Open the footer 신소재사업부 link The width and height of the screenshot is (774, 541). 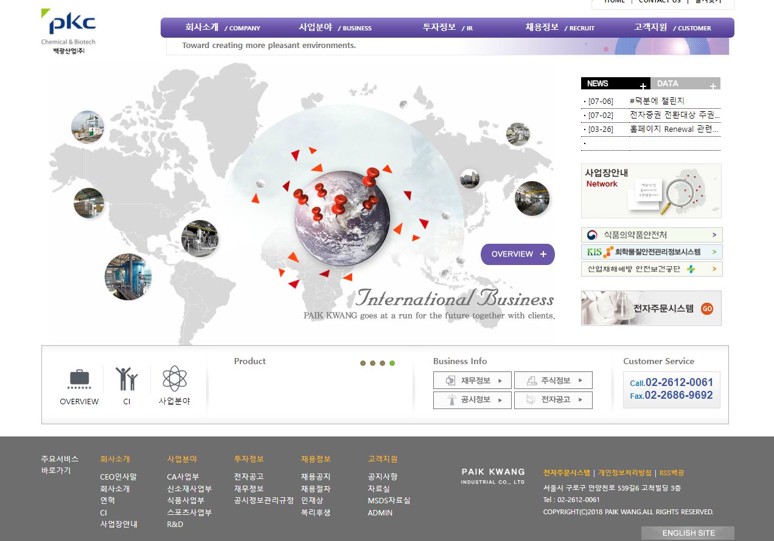pyautogui.click(x=189, y=489)
